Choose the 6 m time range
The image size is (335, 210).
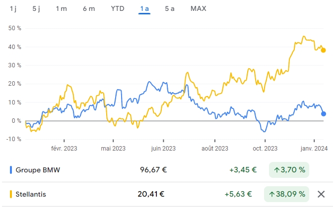point(89,9)
